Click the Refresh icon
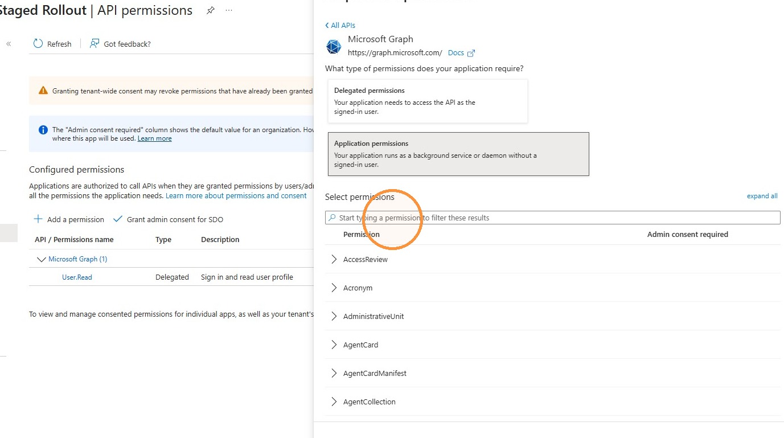The height and width of the screenshot is (438, 784). 38,44
